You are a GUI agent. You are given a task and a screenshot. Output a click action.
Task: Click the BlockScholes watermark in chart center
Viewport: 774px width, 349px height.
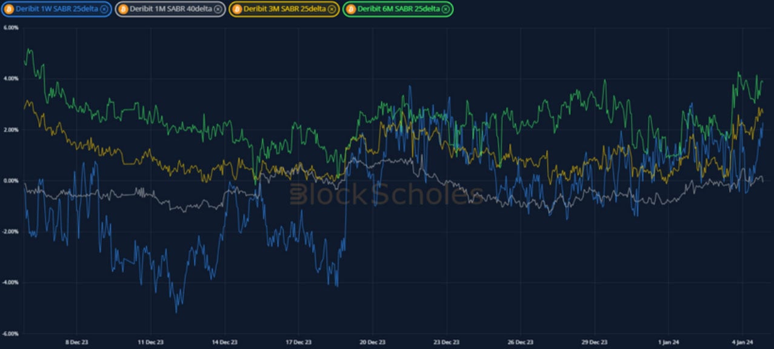pos(386,194)
